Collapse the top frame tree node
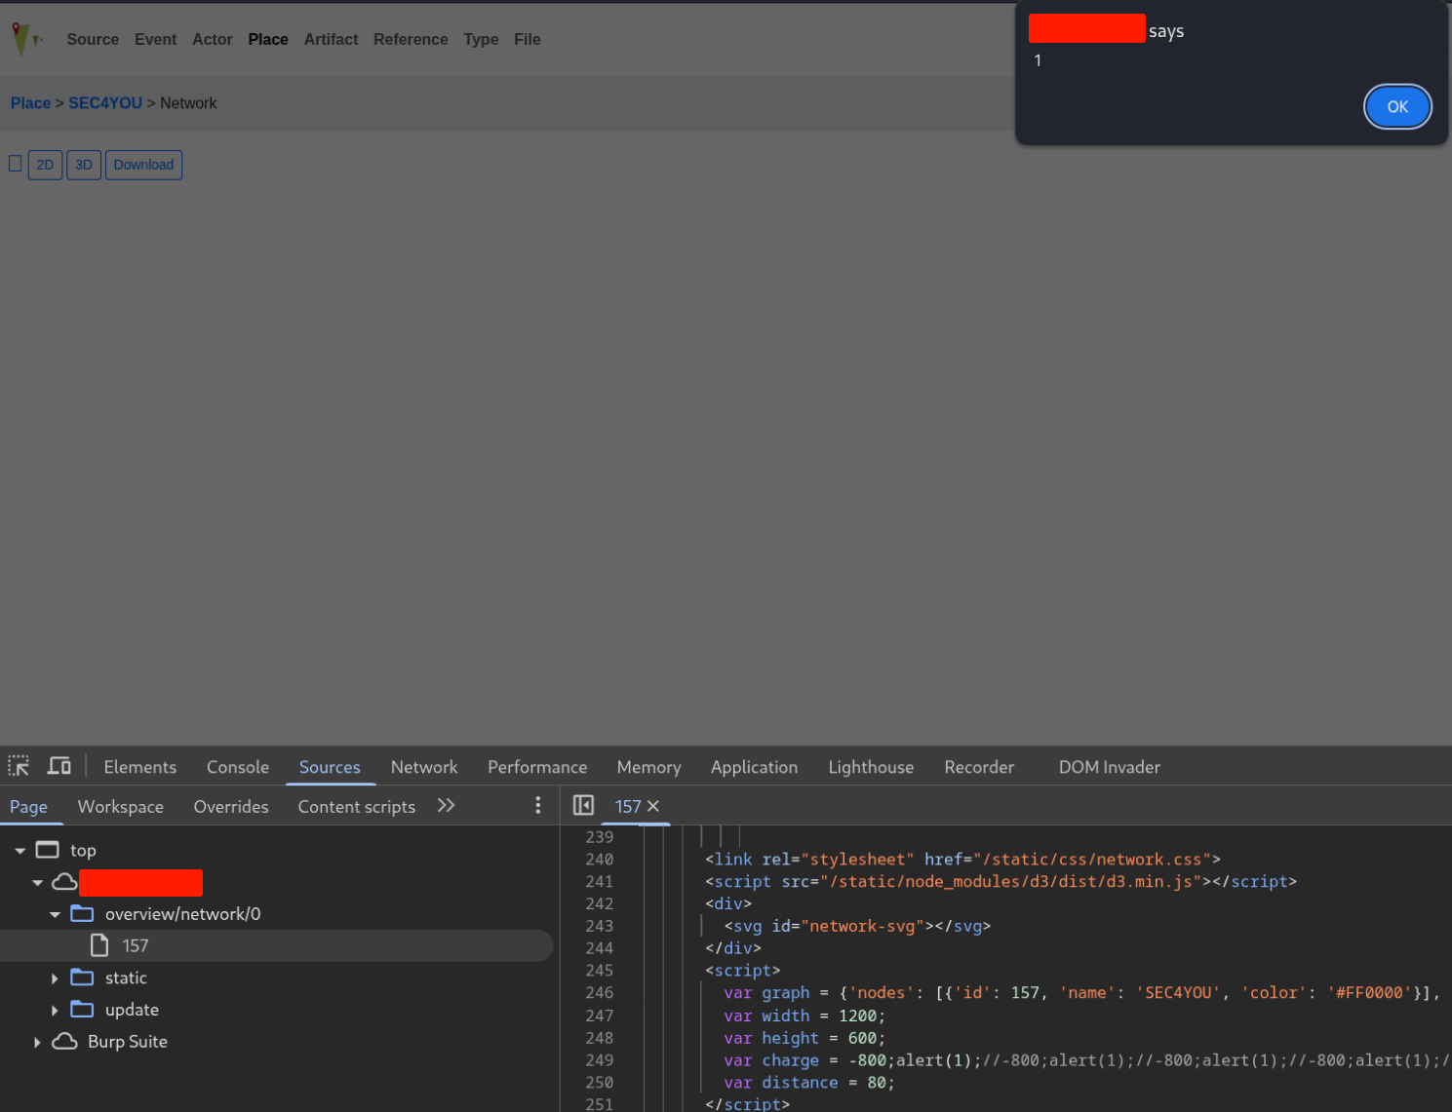Image resolution: width=1452 pixels, height=1112 pixels. (20, 851)
